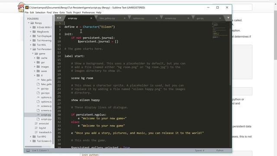This screenshot has height=156, width=277.
Task: Open the File menu
Action: pyautogui.click(x=26, y=13)
